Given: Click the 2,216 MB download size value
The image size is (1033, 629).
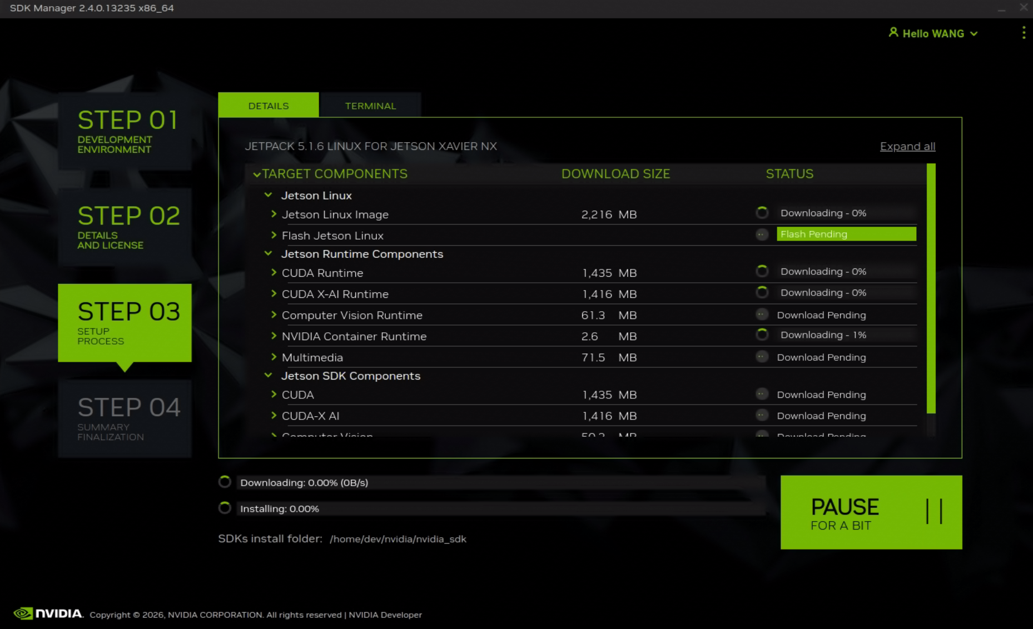Looking at the screenshot, I should point(609,214).
